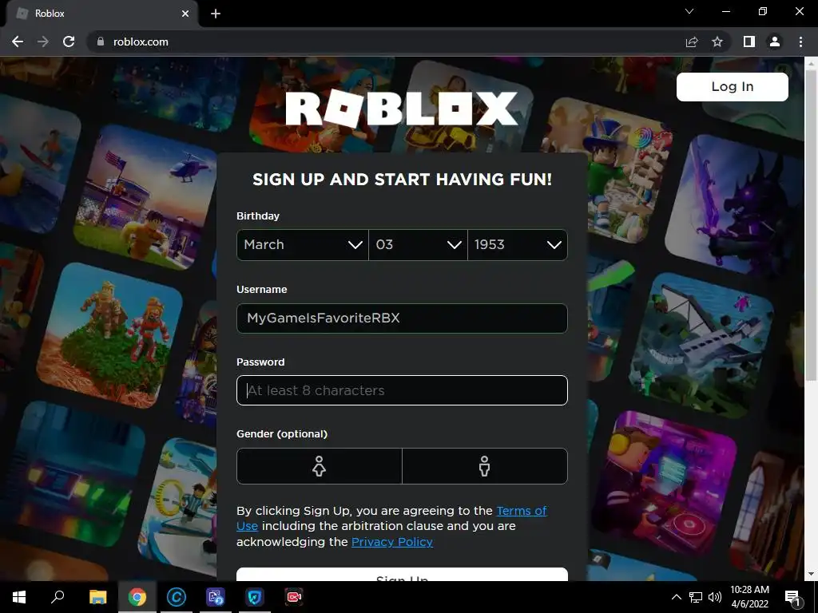Viewport: 818px width, 613px height.
Task: Open the Privacy Policy link
Action: [x=392, y=542]
